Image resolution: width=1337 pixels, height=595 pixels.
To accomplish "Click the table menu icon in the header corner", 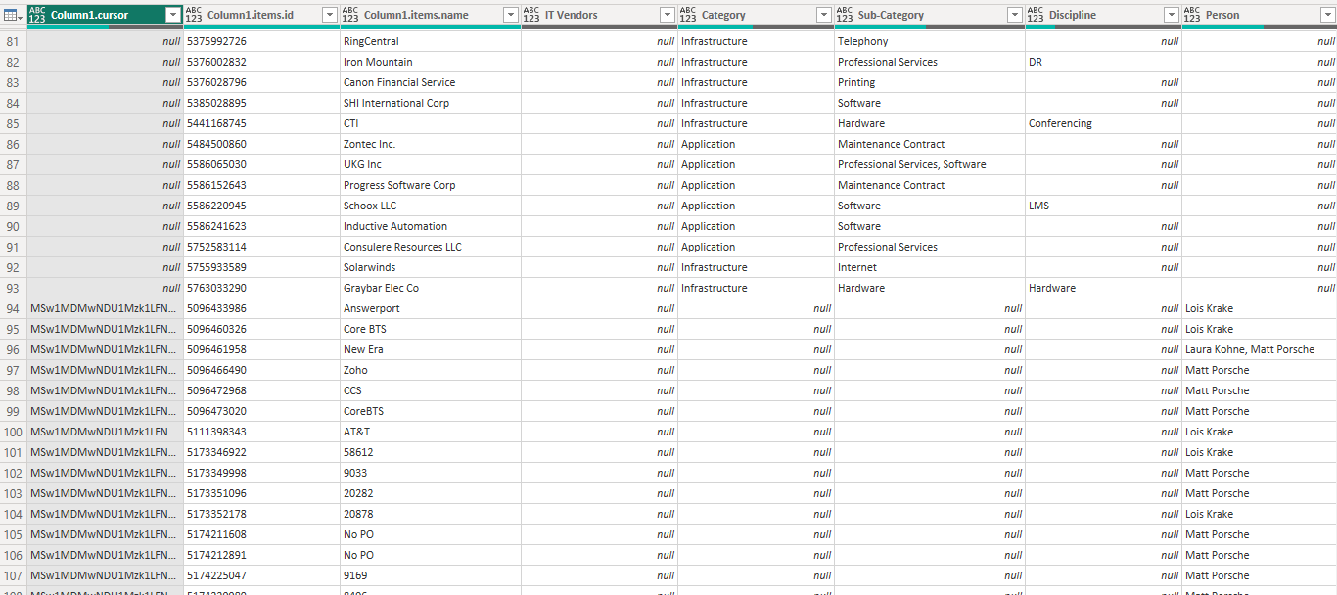I will click(x=13, y=15).
